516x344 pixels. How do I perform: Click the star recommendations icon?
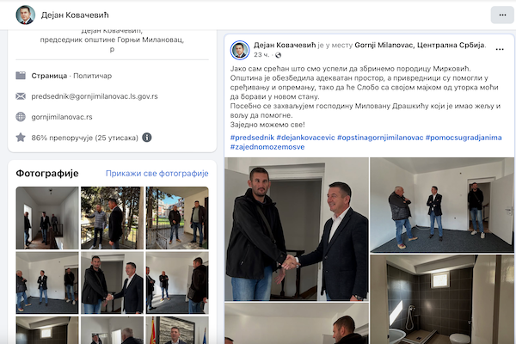21,138
